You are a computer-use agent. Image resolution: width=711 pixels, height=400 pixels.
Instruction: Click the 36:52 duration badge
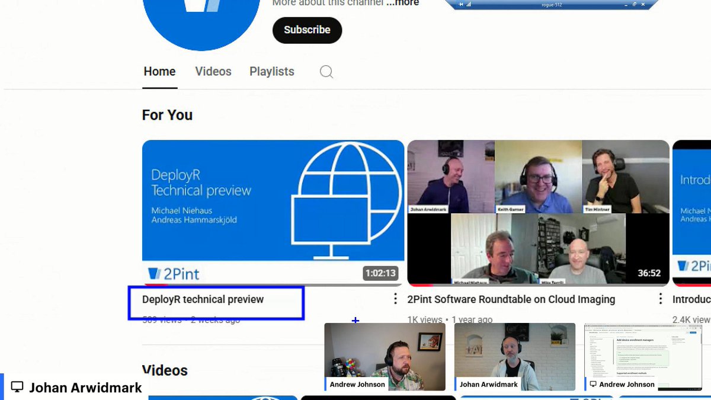(649, 273)
